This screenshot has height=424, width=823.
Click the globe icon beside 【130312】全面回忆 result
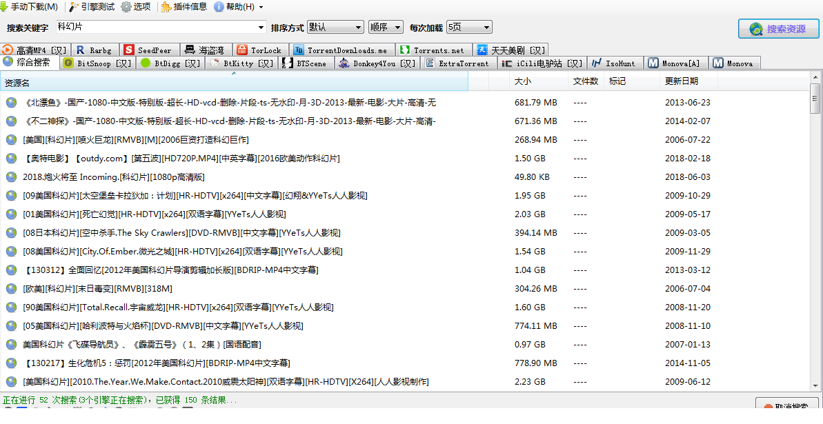click(x=11, y=270)
